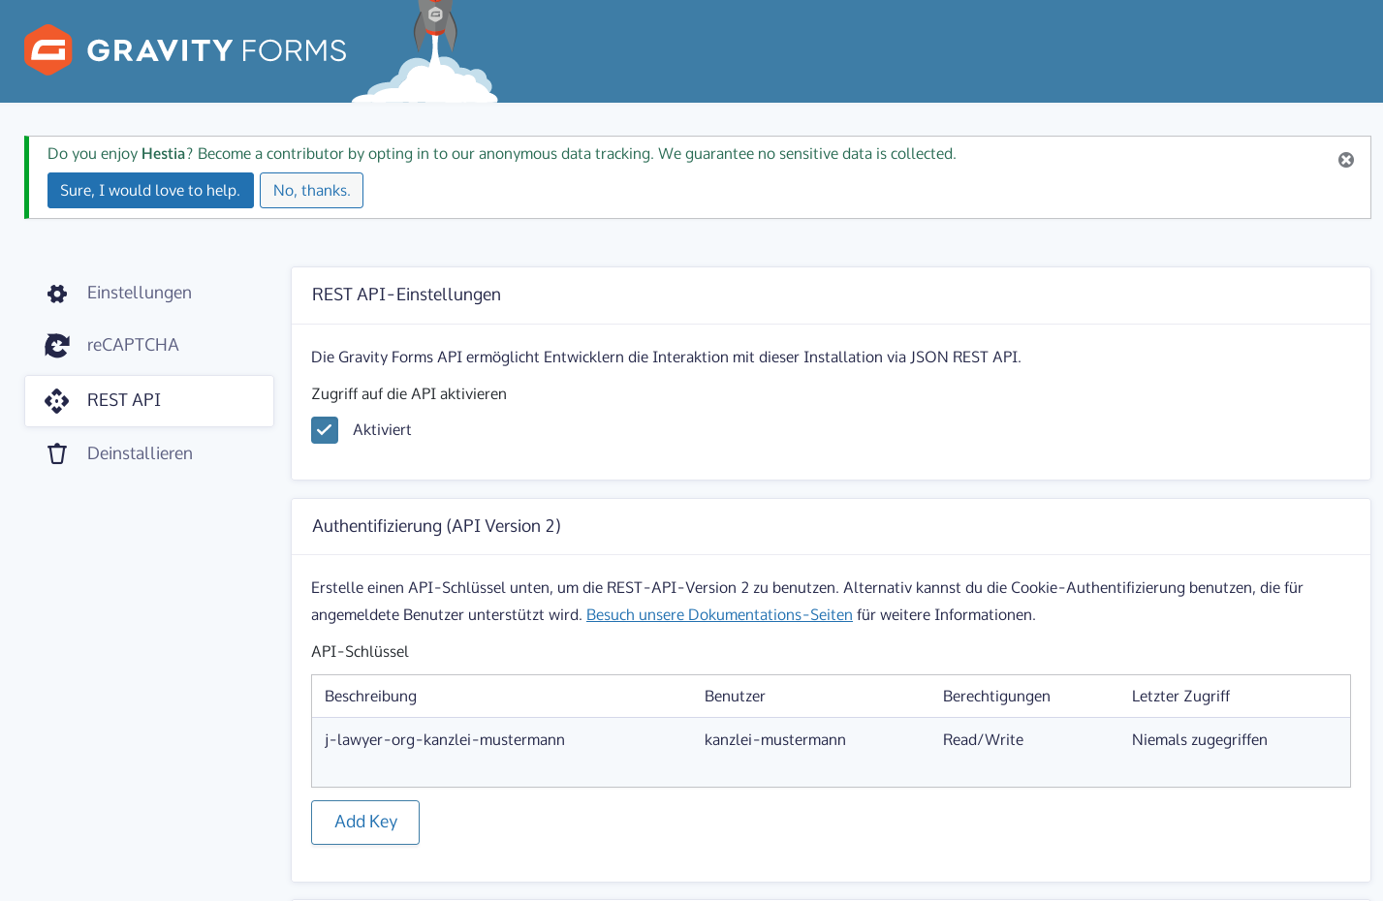This screenshot has height=901, width=1383.
Task: Click the trash can icon for Deinstallieren
Action: [x=57, y=453]
